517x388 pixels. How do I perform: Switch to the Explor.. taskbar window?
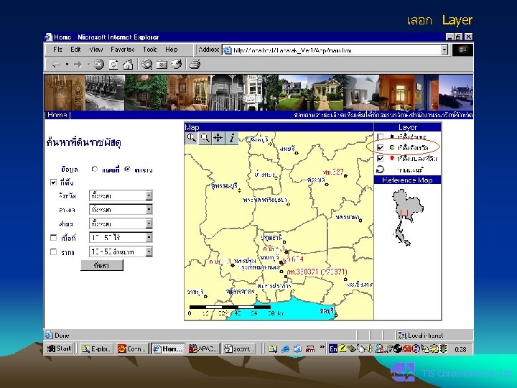tap(96, 348)
